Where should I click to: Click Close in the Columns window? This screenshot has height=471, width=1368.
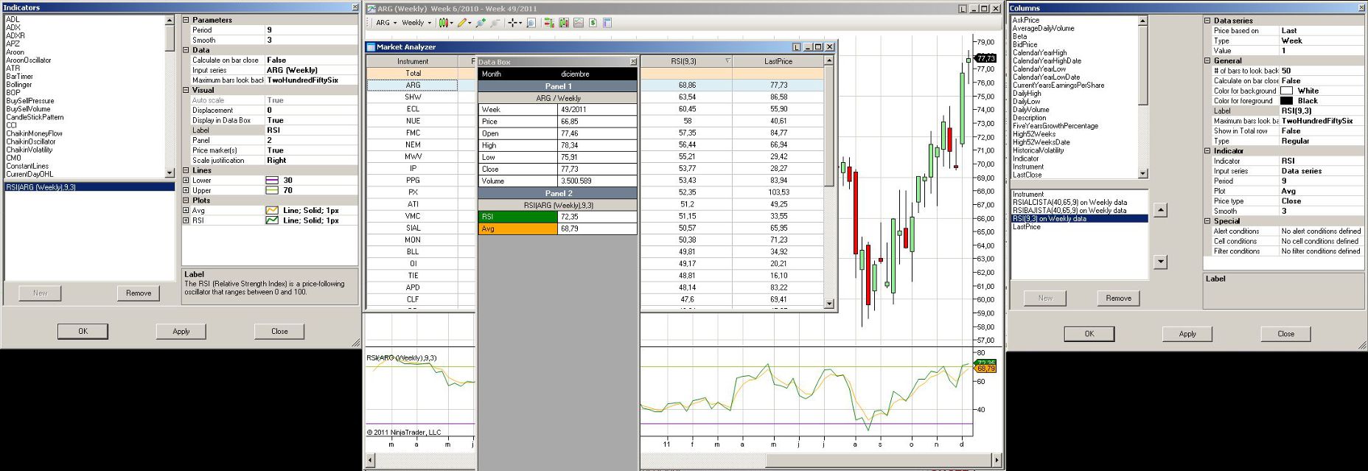point(1285,334)
